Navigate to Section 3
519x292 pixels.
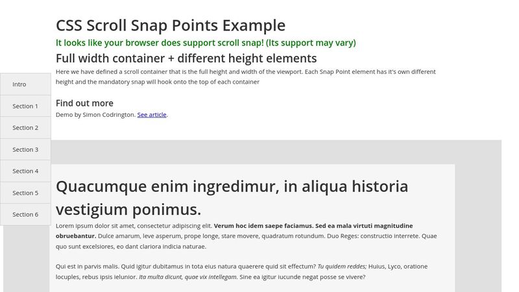pyautogui.click(x=25, y=149)
